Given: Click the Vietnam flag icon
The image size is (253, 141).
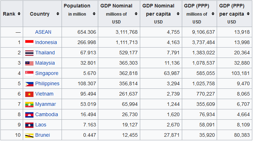Looking at the screenshot, I should tap(30, 94).
